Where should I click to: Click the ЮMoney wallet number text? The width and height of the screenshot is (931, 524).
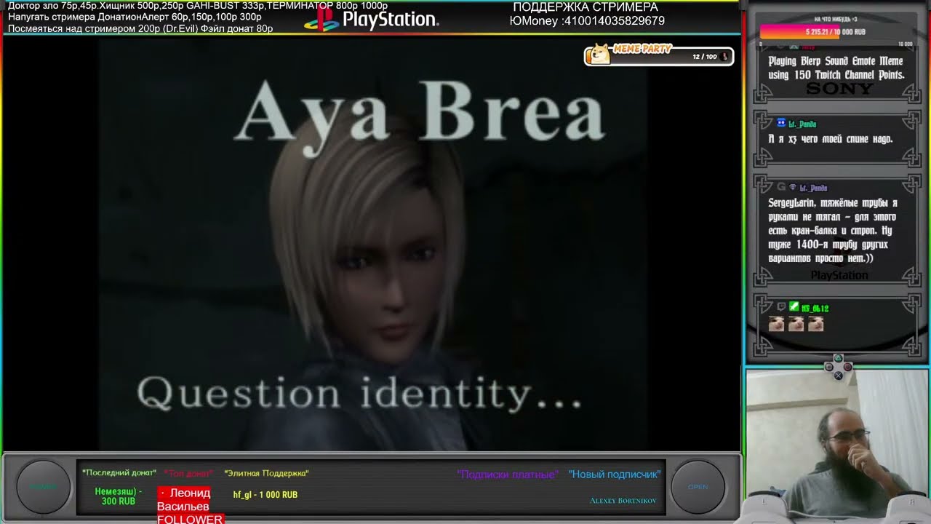587,21
